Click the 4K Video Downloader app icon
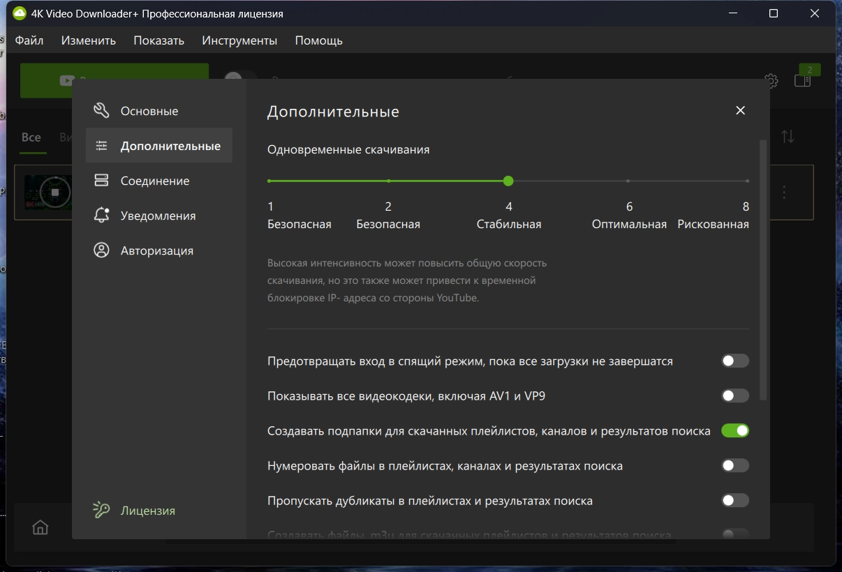This screenshot has width=842, height=572. pos(20,13)
